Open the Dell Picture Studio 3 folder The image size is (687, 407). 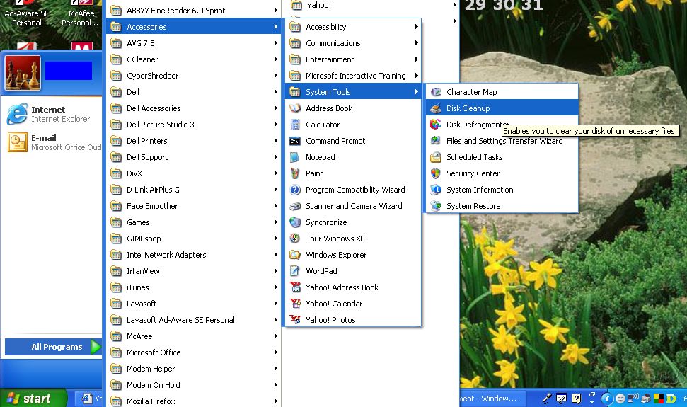[193, 125]
